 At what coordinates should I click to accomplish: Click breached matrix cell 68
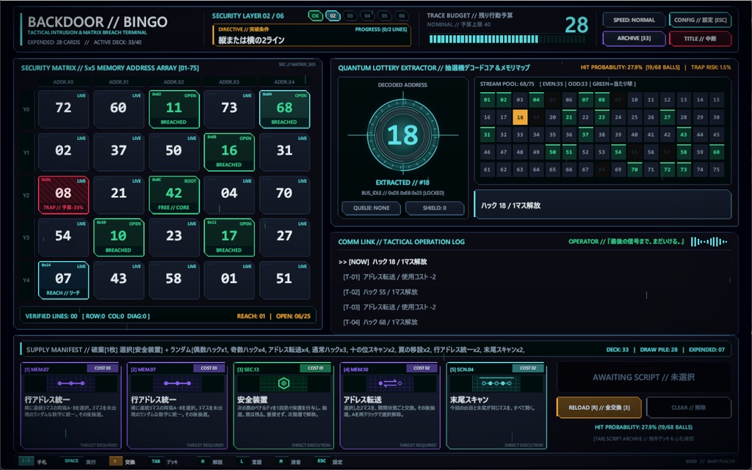coord(284,109)
